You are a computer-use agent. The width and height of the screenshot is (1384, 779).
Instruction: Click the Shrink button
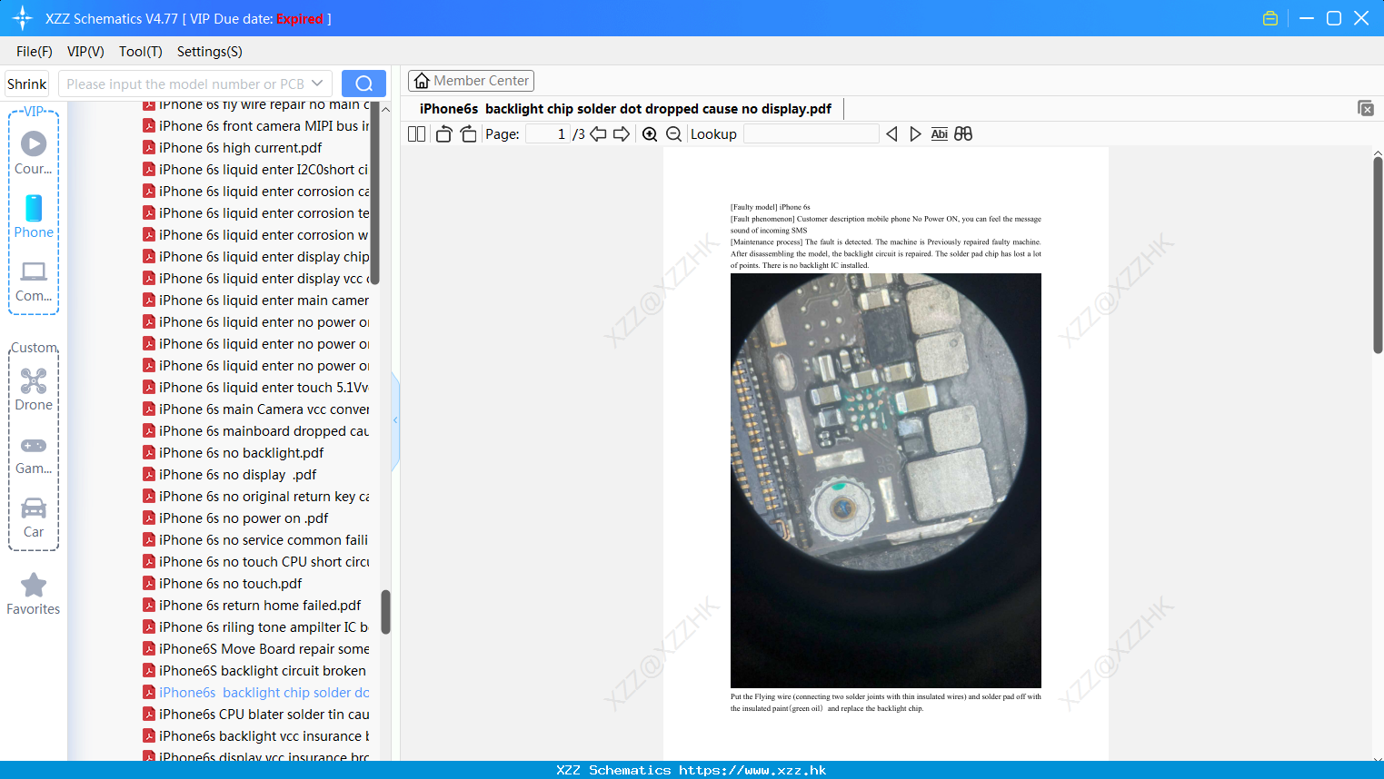coord(27,84)
